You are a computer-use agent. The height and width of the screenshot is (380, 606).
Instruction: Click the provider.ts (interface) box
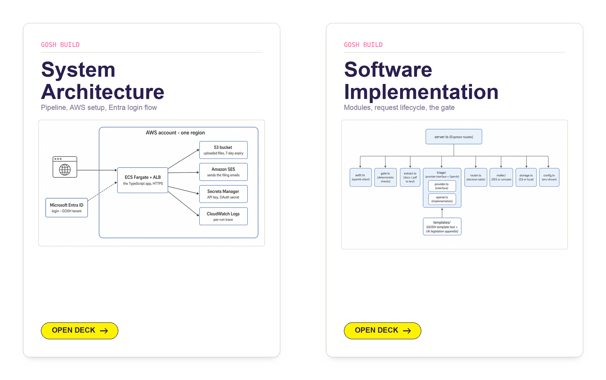click(x=442, y=186)
